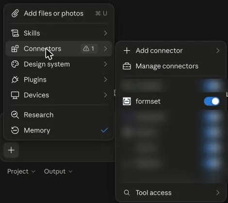228x203 pixels.
Task: Open the Project dropdown
Action: click(x=21, y=172)
